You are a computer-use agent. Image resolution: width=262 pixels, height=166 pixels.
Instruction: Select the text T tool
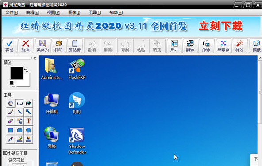click(x=29, y=121)
